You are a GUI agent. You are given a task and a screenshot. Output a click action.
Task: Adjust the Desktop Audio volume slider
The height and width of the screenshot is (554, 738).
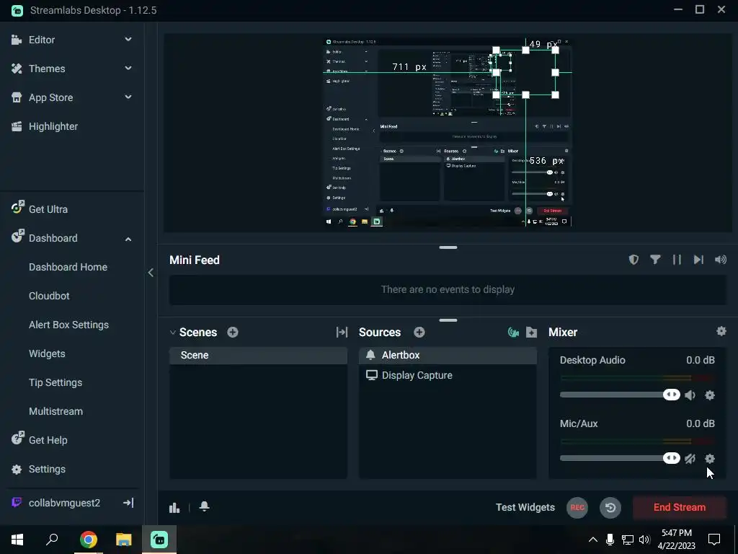click(620, 395)
